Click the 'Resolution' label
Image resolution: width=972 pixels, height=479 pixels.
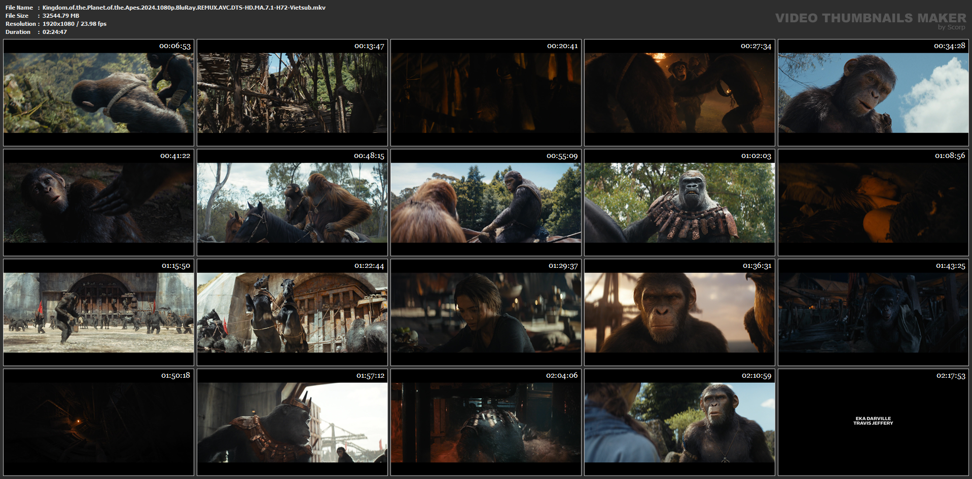[21, 24]
